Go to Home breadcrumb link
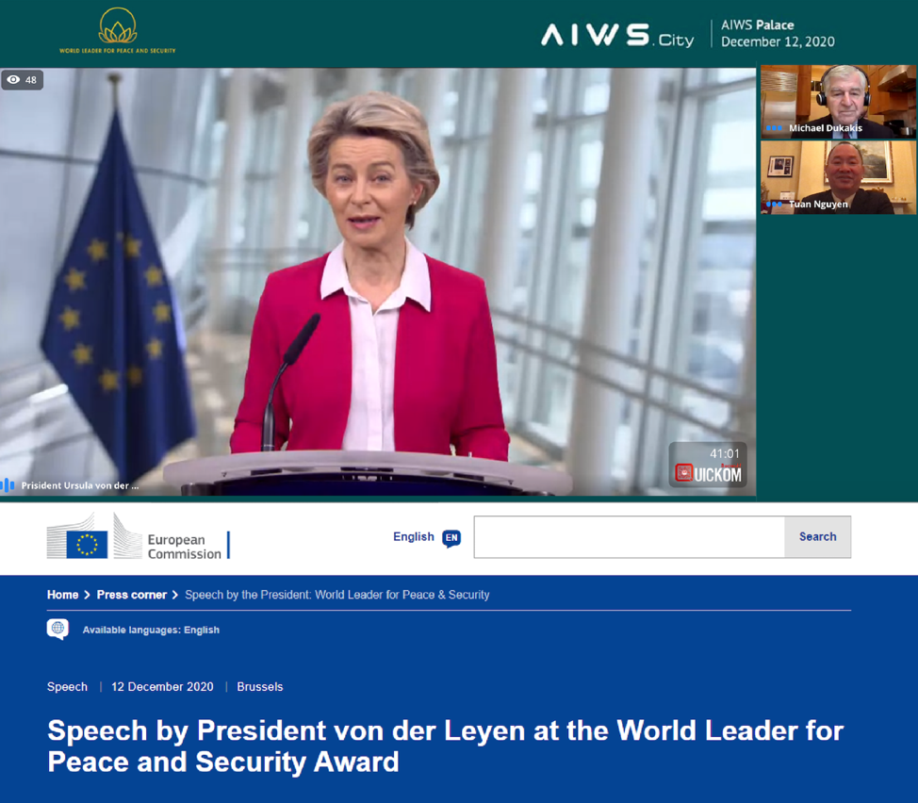The width and height of the screenshot is (918, 803). tap(62, 595)
